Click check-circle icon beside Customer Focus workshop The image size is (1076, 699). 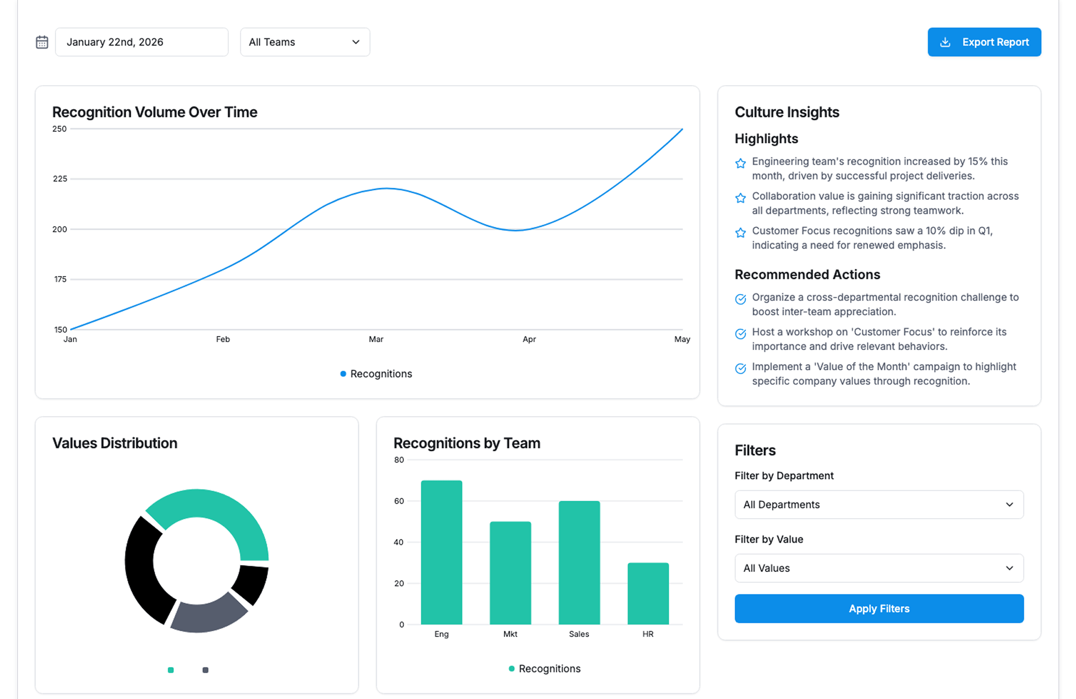(x=740, y=334)
